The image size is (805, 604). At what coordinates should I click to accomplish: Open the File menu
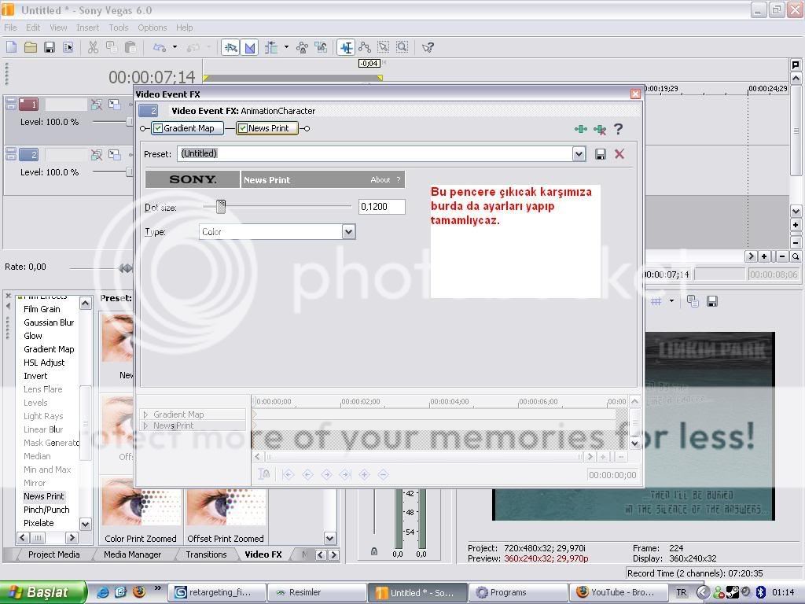(x=10, y=28)
